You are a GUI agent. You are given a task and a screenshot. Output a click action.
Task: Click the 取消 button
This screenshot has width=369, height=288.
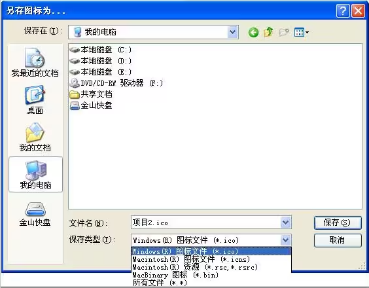[x=338, y=240]
